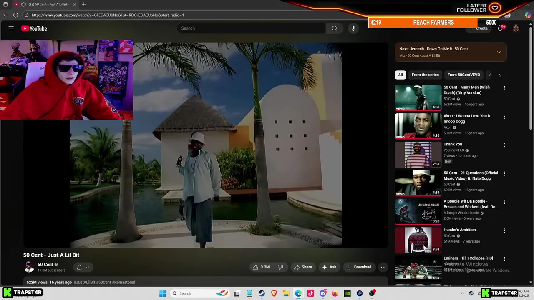Screen dimensions: 534x300
Task: Reload the page with refresh icon
Action: point(15,15)
